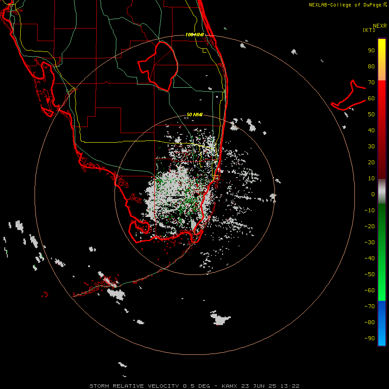Click the 90 value on the velocity scale
The width and height of the screenshot is (389, 389).
point(371,51)
